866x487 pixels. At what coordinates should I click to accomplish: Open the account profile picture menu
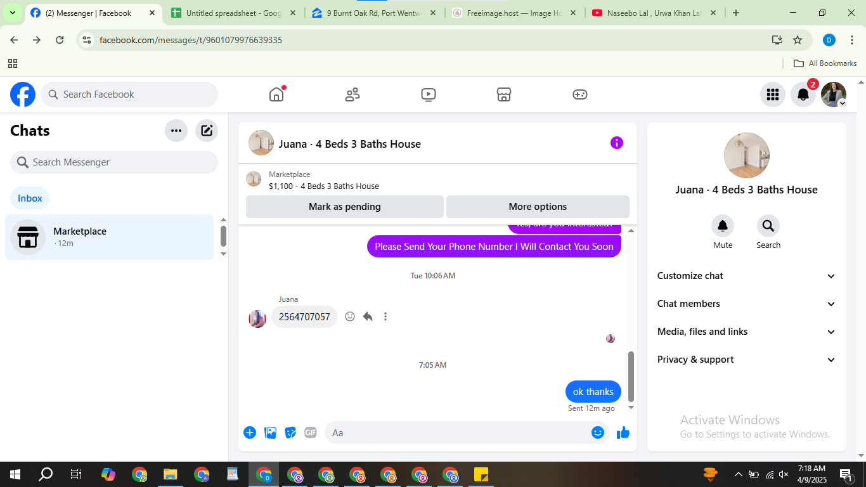pyautogui.click(x=834, y=94)
